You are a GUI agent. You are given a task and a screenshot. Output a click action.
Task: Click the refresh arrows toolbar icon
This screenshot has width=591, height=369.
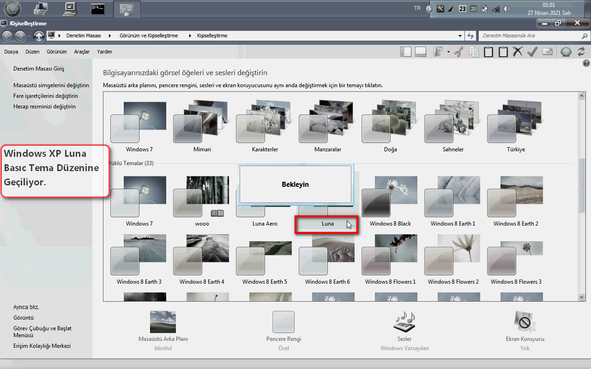[581, 52]
